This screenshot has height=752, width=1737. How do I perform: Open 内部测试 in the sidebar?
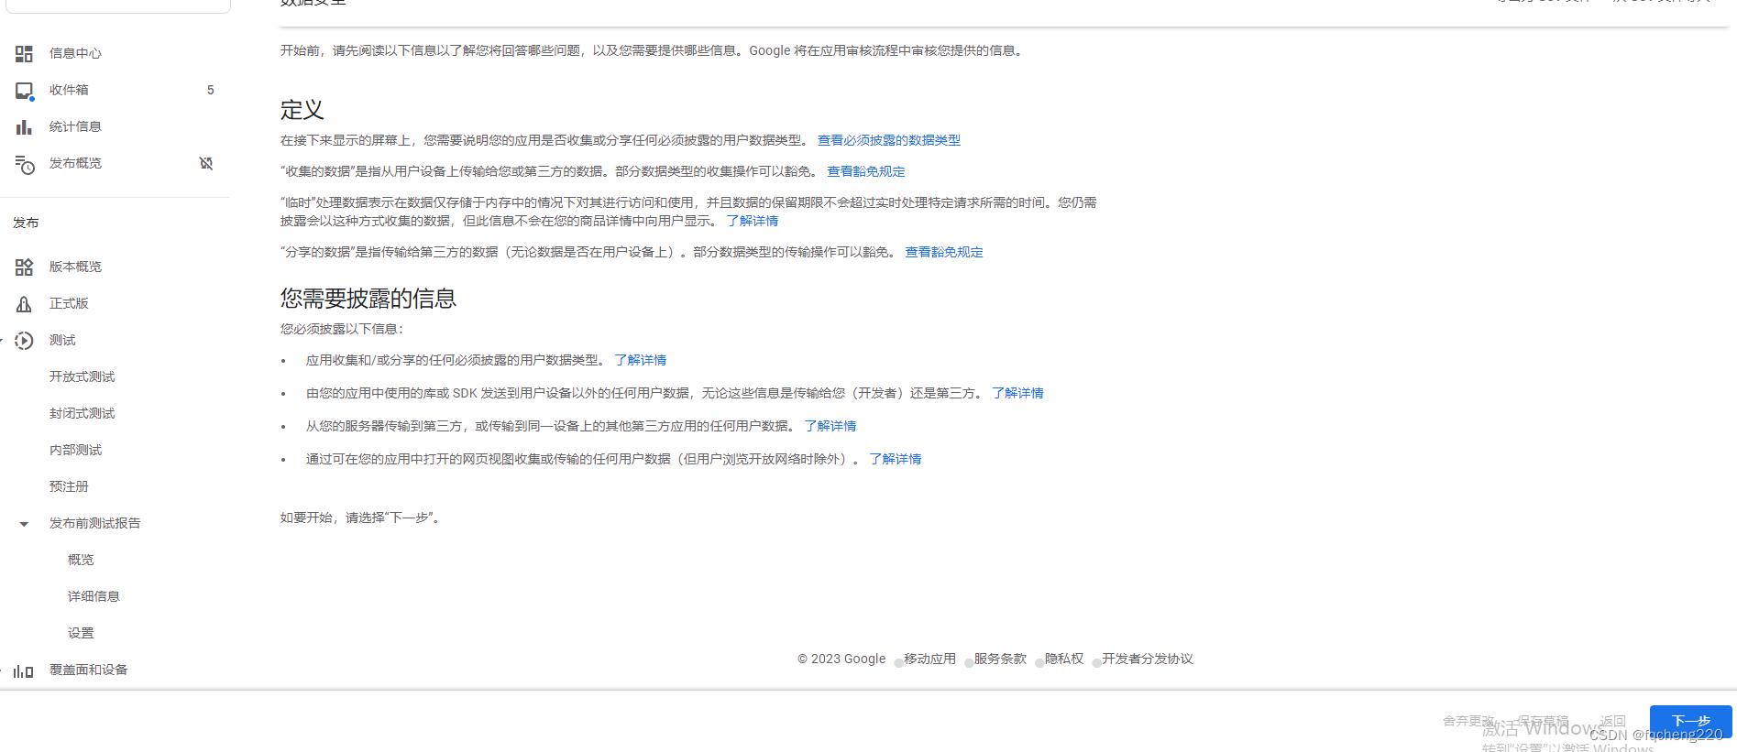point(76,450)
